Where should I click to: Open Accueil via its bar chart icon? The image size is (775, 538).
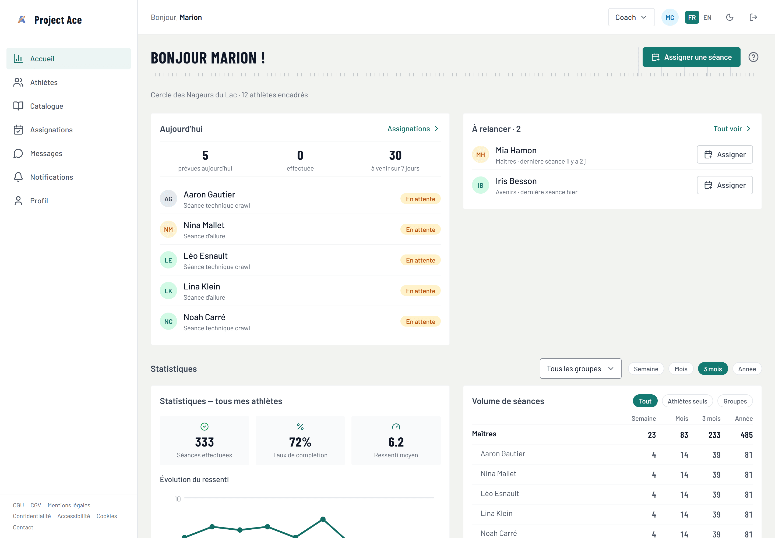pos(18,59)
